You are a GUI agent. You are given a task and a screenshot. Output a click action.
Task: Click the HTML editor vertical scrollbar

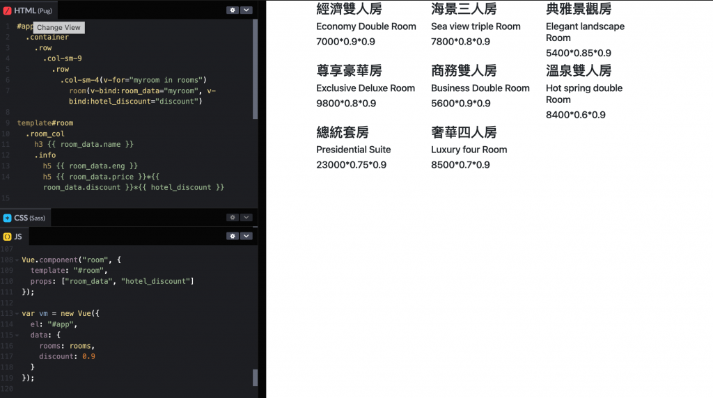tap(255, 69)
